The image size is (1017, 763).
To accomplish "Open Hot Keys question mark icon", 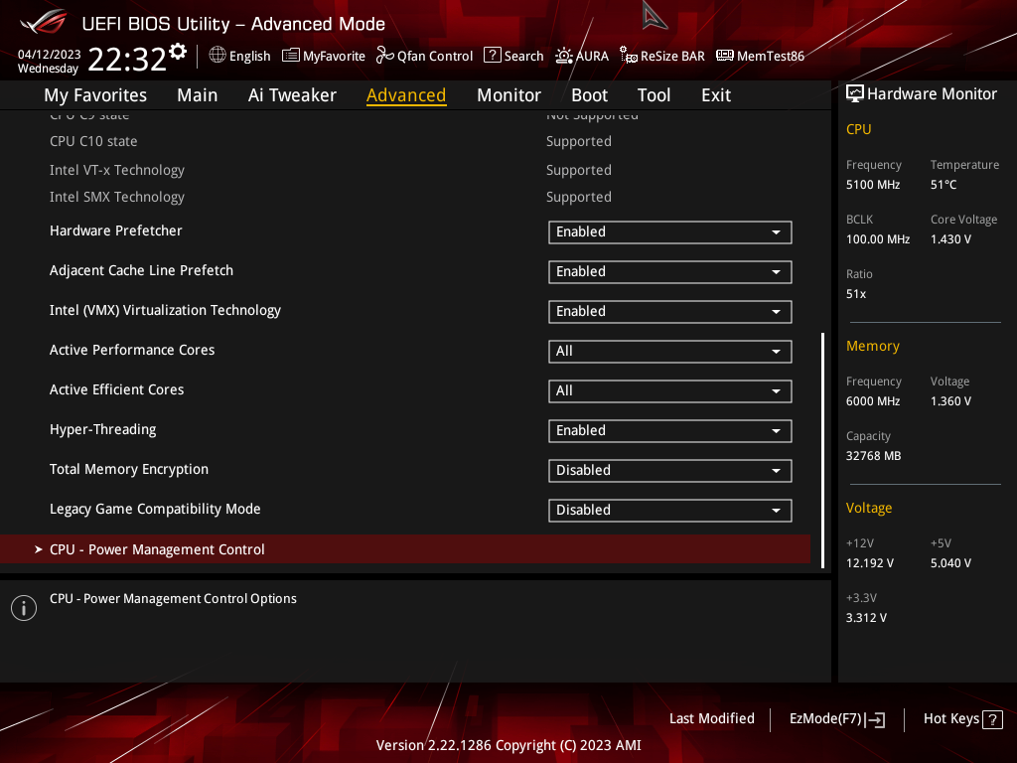I will tap(992, 719).
